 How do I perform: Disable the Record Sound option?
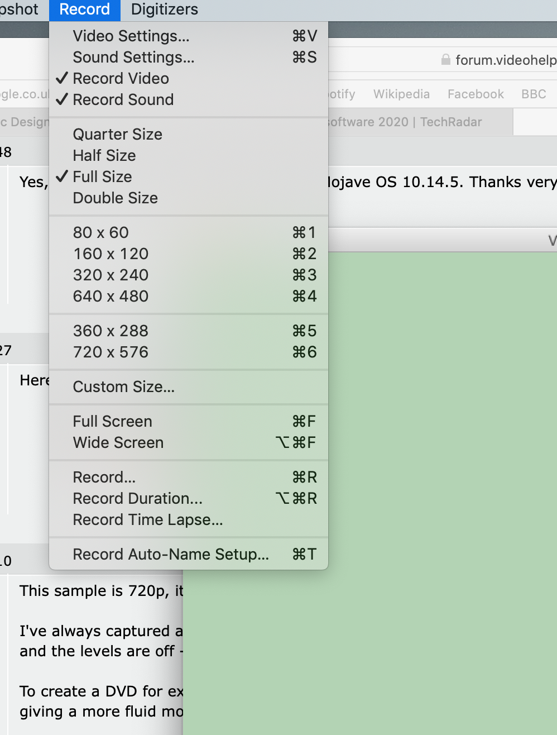coord(123,100)
